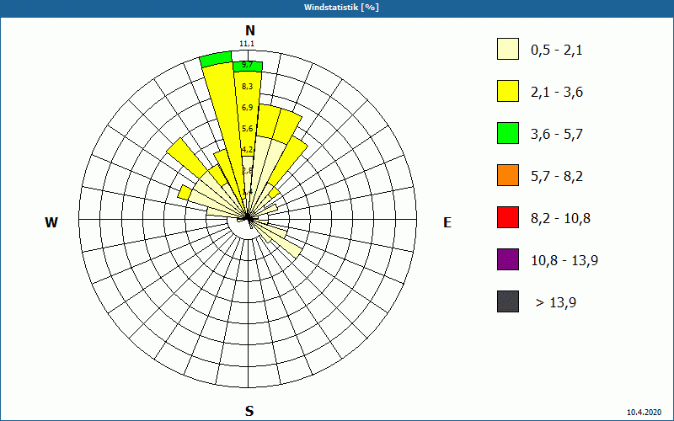Click the N compass label

[250, 30]
